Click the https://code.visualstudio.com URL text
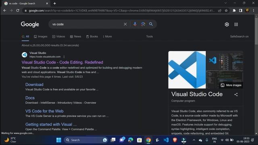Screen dimensions: 258x145 (x=45, y=57)
